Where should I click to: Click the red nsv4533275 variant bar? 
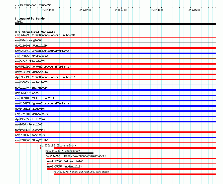pos(135,174)
